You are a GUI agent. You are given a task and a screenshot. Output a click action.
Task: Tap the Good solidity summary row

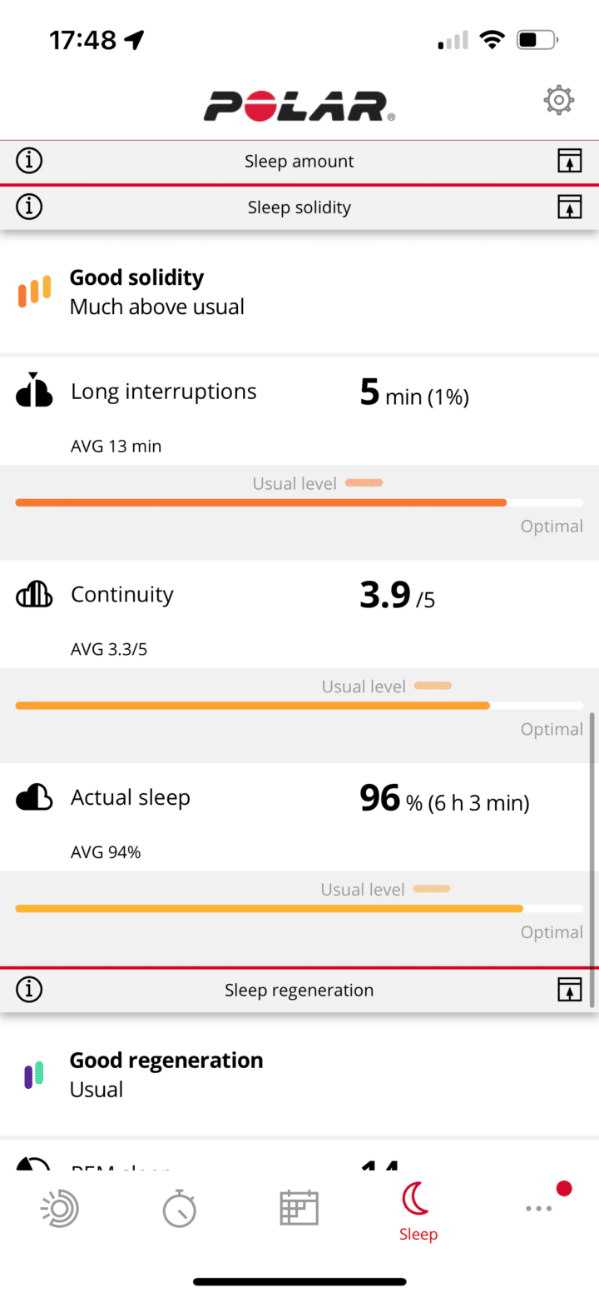point(299,292)
